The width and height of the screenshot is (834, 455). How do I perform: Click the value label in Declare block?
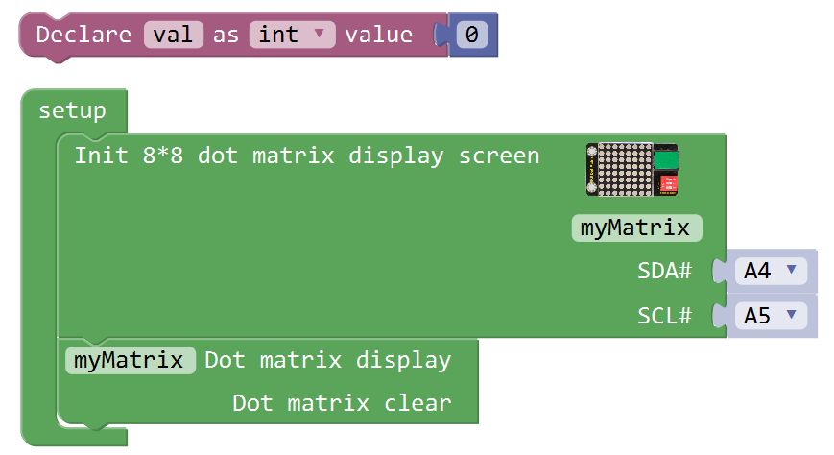pos(379,35)
